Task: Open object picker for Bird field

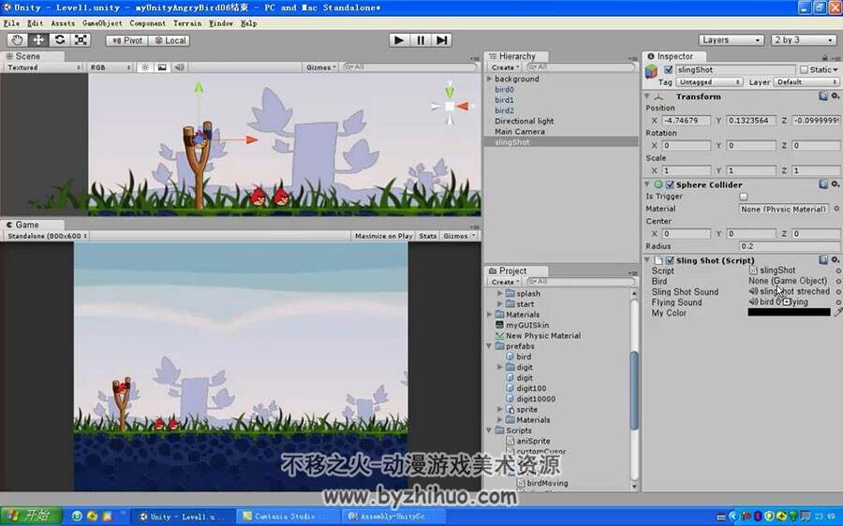Action: (838, 281)
